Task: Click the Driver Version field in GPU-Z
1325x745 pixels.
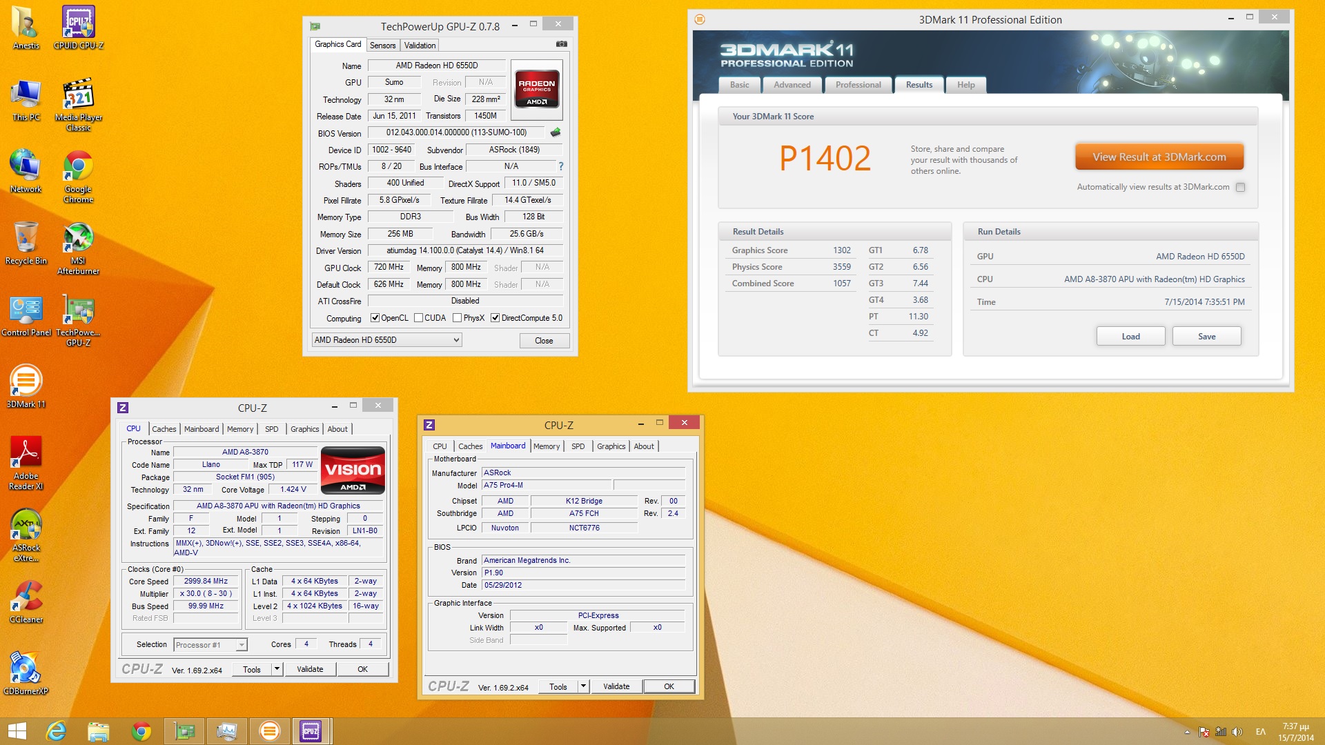Action: pos(465,250)
